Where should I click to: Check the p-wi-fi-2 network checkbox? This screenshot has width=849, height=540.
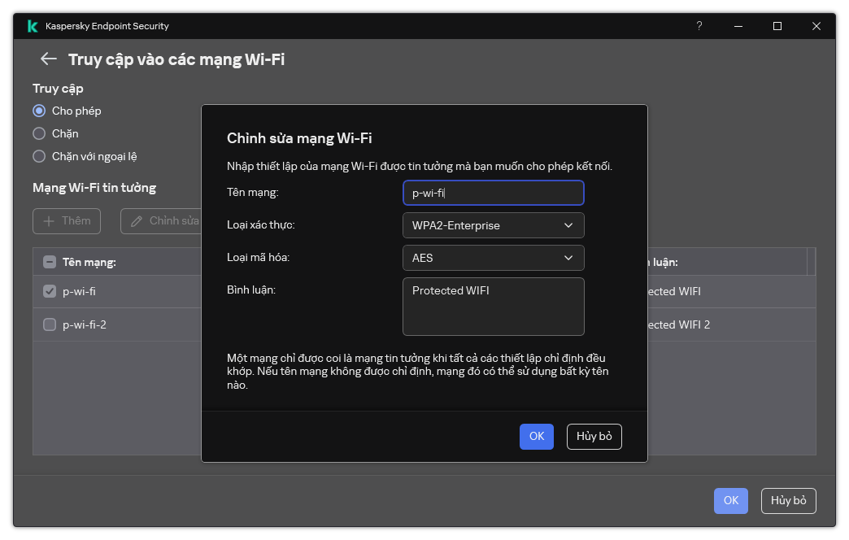(50, 324)
